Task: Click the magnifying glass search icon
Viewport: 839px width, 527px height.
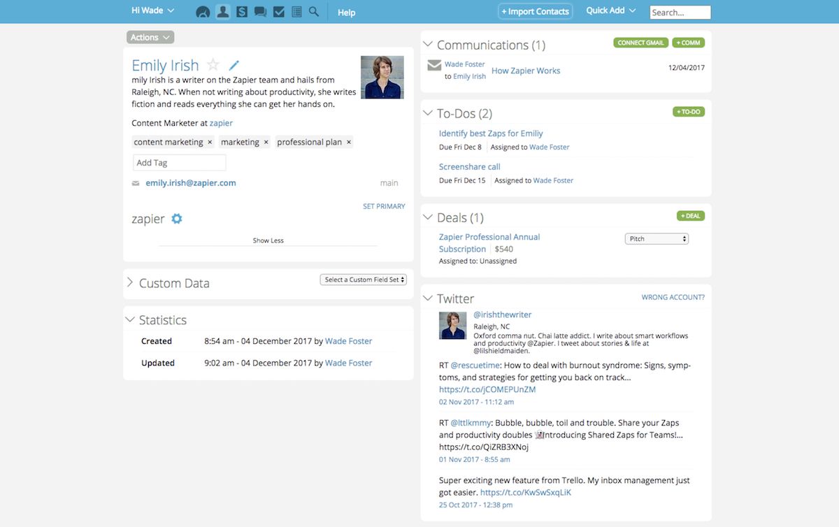Action: pyautogui.click(x=314, y=12)
